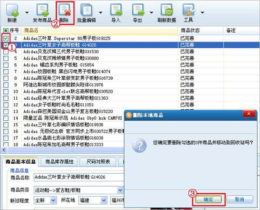The width and height of the screenshot is (260, 210).
Task: Toggle the select-all checkbox in header
Action: click(x=6, y=31)
